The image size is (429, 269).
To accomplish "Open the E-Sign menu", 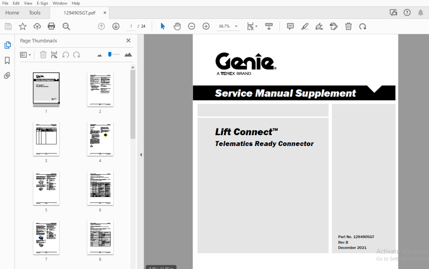I will tap(42, 3).
